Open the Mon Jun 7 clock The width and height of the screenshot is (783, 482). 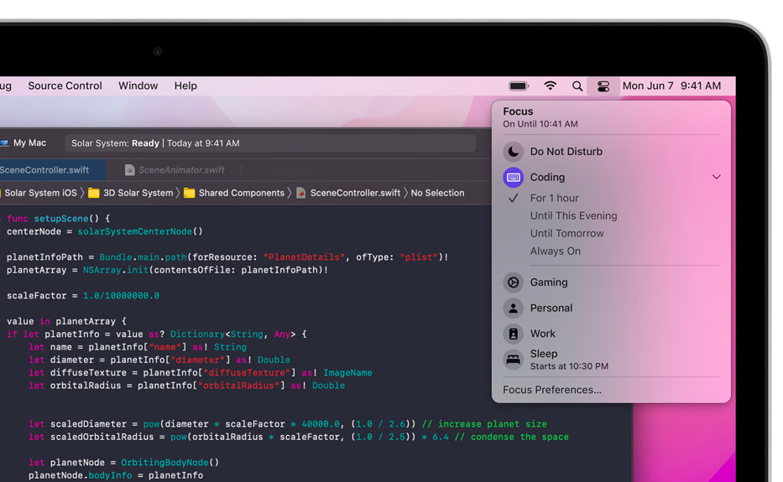tap(671, 86)
